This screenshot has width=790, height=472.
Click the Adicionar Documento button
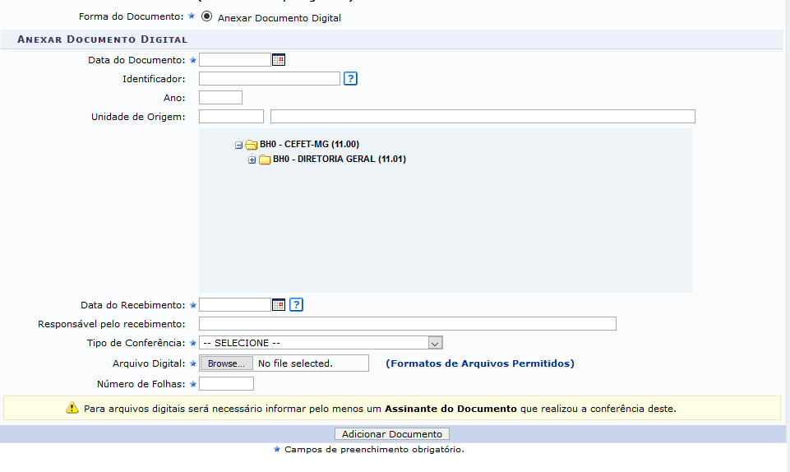tap(392, 434)
